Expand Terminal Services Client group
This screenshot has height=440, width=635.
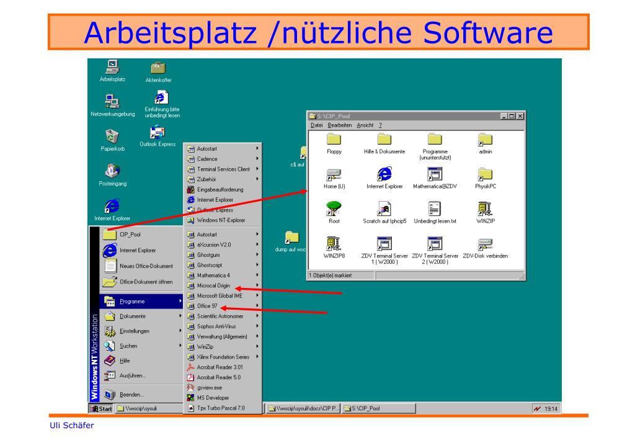point(223,169)
